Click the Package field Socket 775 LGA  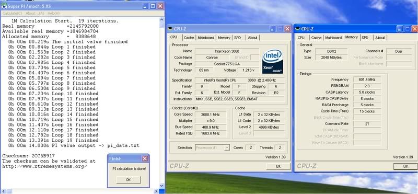[x=227, y=64]
